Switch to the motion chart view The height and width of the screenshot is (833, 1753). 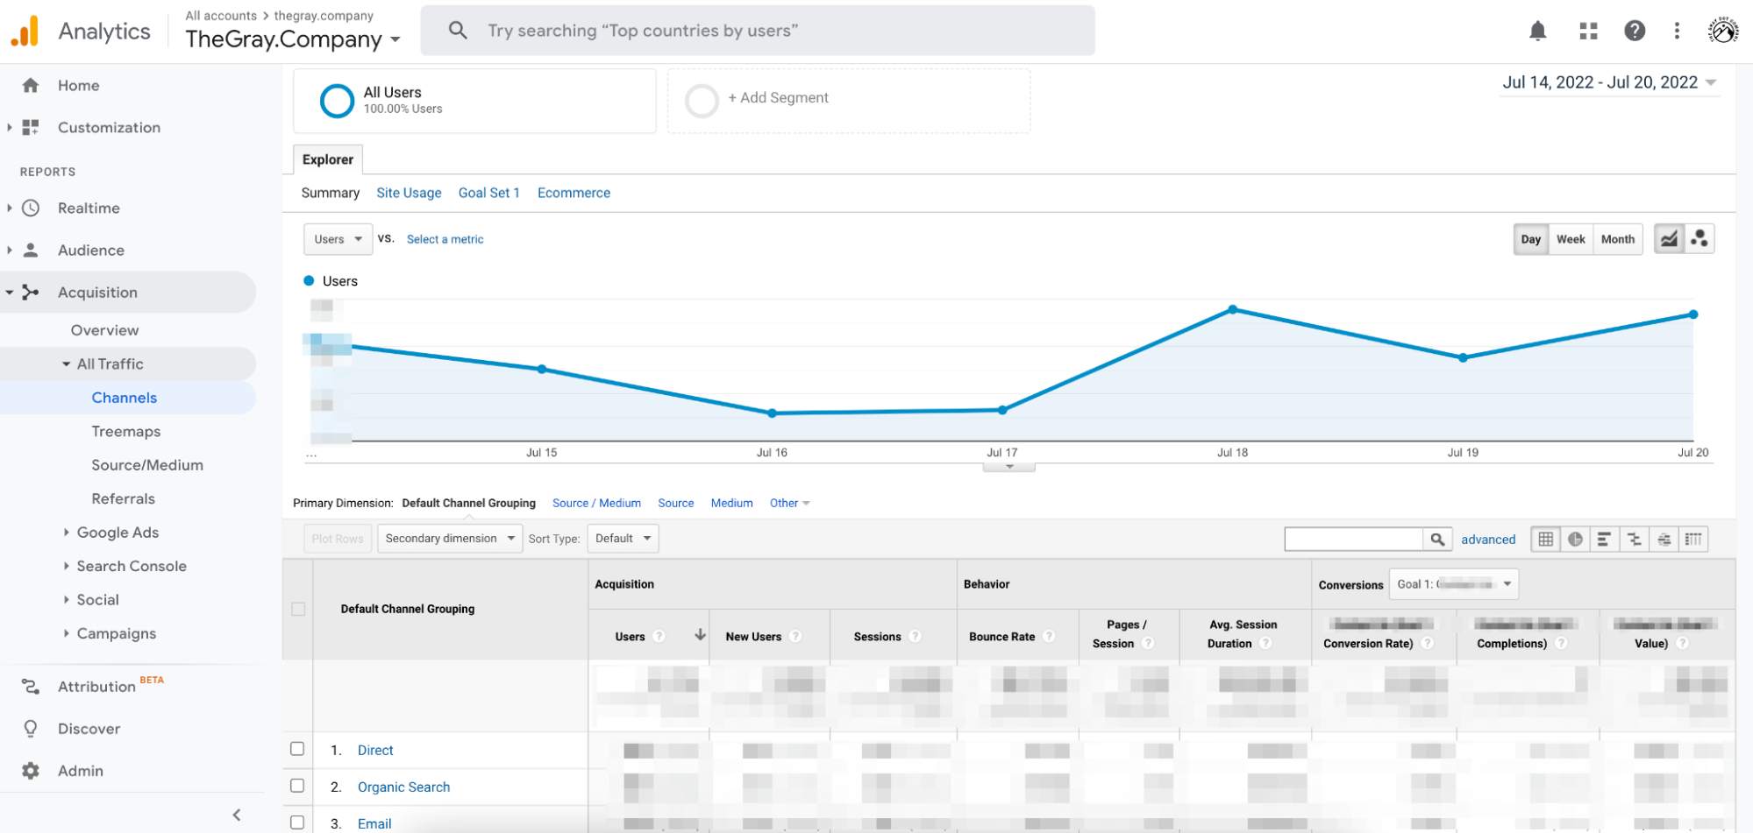1700,238
